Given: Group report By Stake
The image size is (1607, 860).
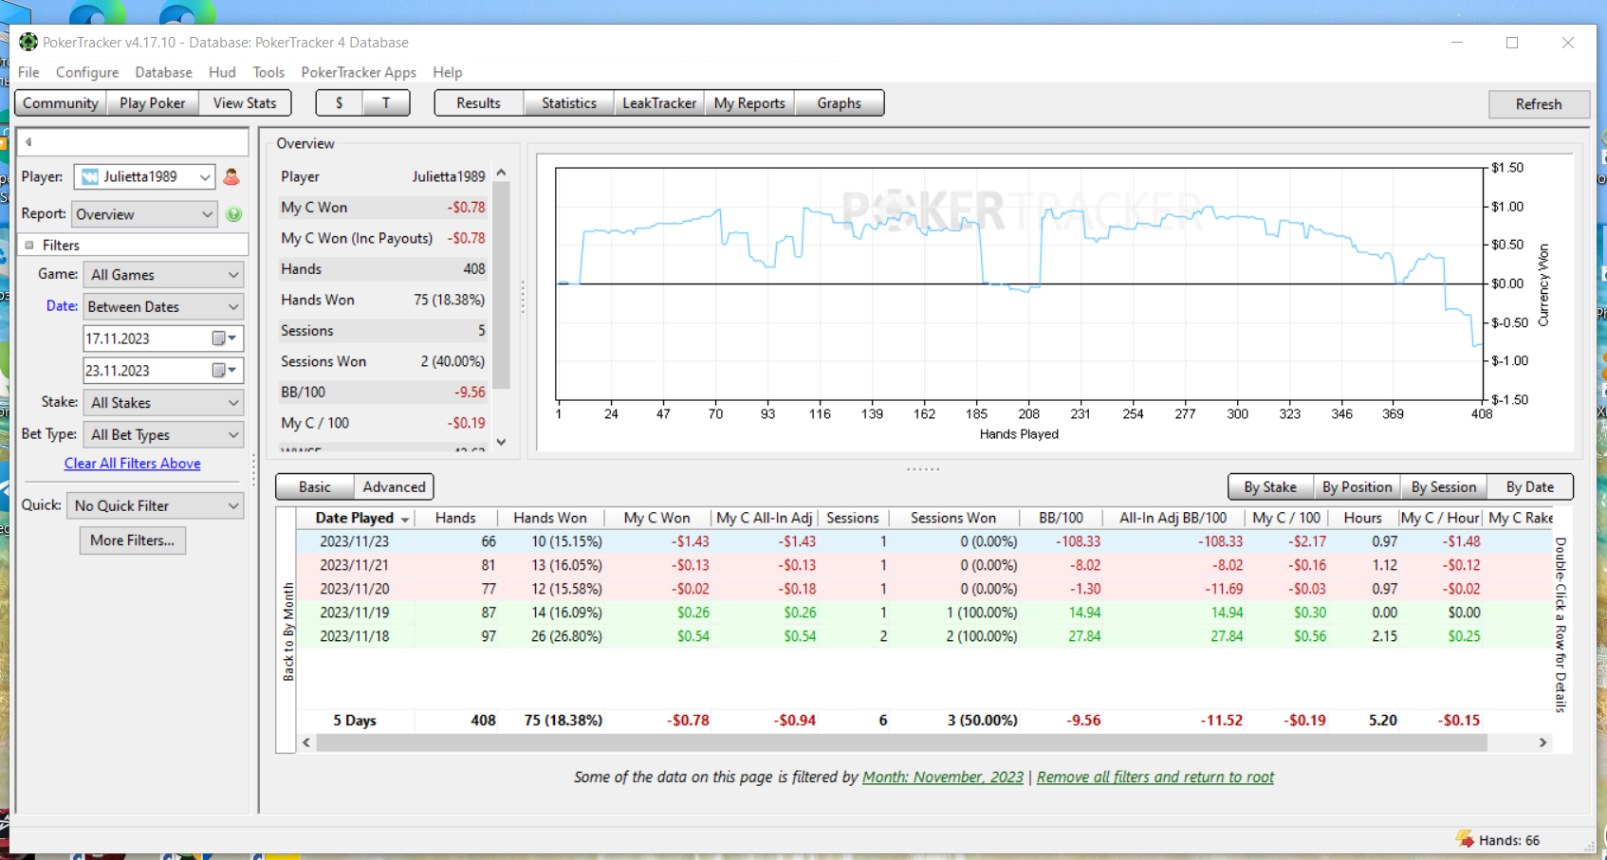Looking at the screenshot, I should 1270,487.
